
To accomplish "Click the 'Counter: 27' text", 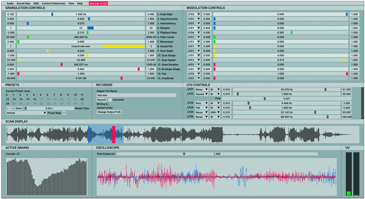I will click(13, 154).
